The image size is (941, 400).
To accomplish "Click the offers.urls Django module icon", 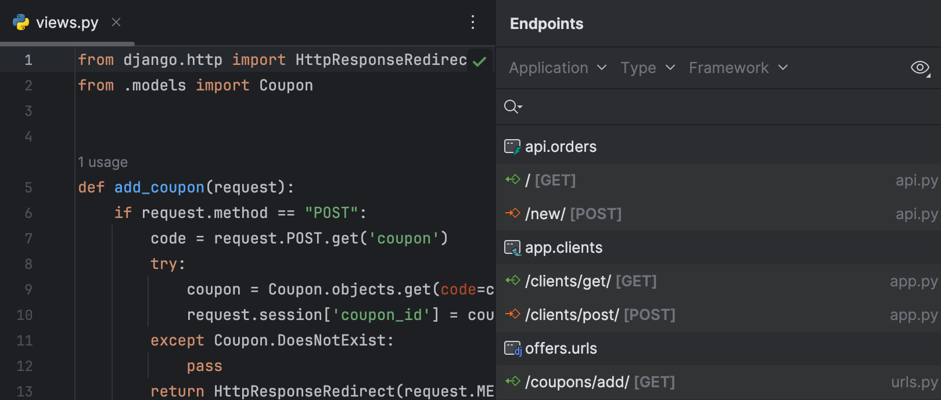I will tap(512, 349).
